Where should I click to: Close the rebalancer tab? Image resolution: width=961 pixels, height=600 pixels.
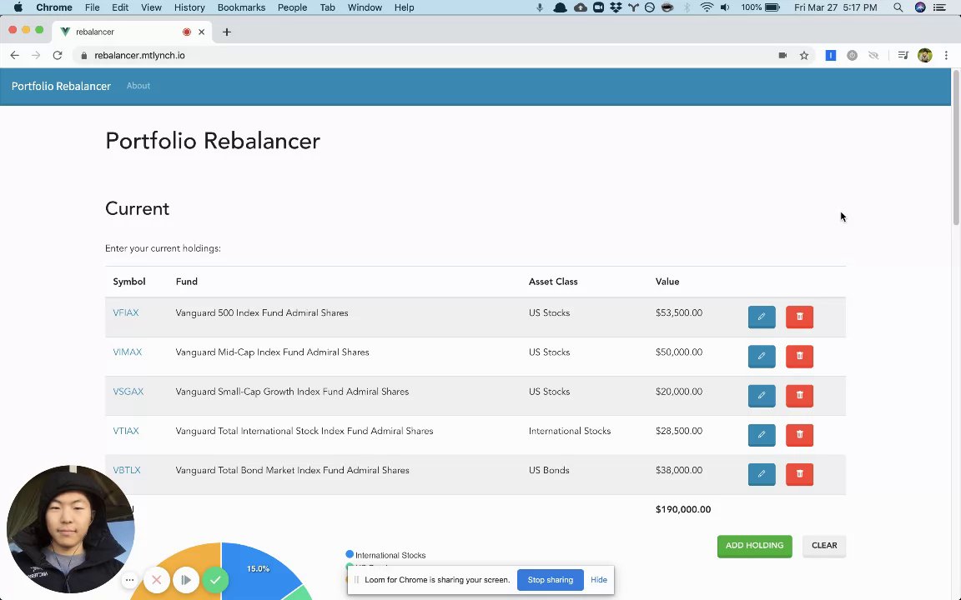(201, 32)
